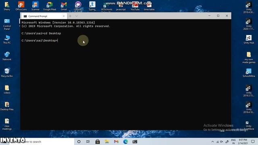The width and height of the screenshot is (258, 145).
Task: Click the Cortana circle on taskbar
Action: click(79, 141)
